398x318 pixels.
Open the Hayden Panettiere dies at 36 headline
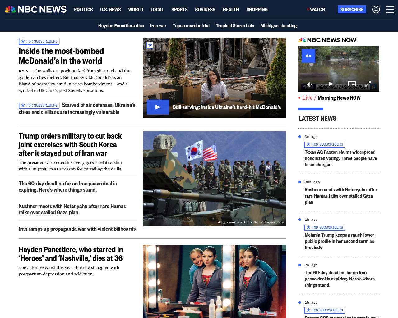click(71, 254)
